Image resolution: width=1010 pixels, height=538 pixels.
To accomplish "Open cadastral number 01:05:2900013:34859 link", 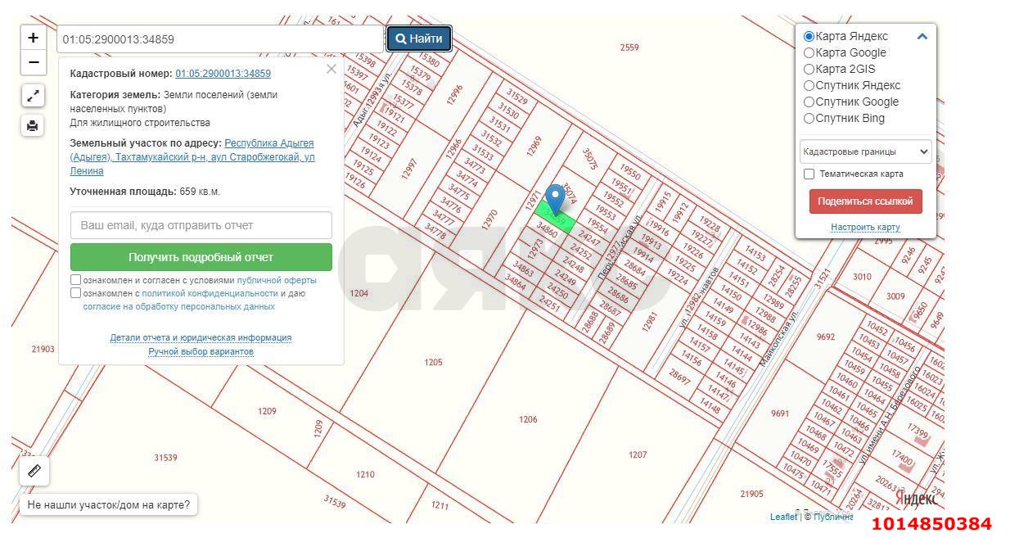I will pyautogui.click(x=223, y=74).
